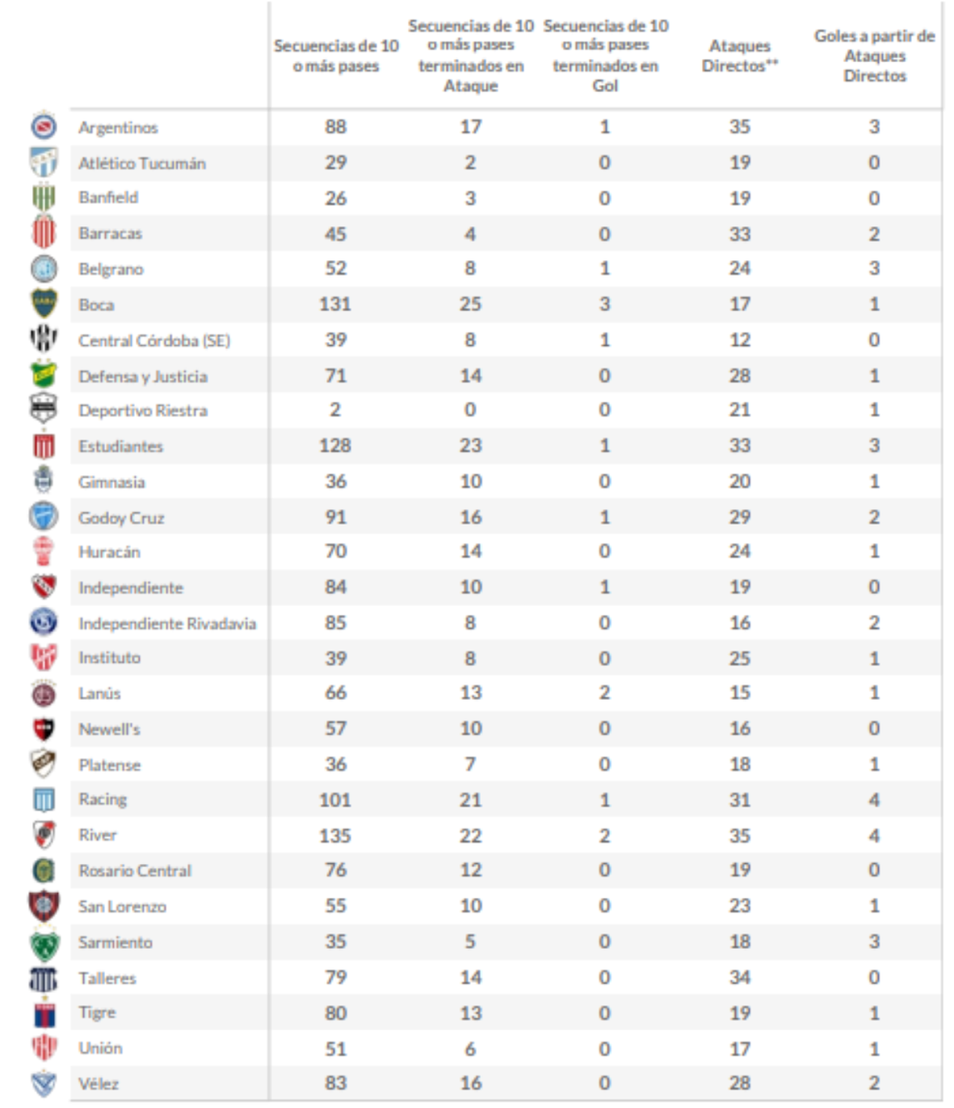
Task: Open the Independiente Rivadavia team link
Action: click(x=167, y=624)
